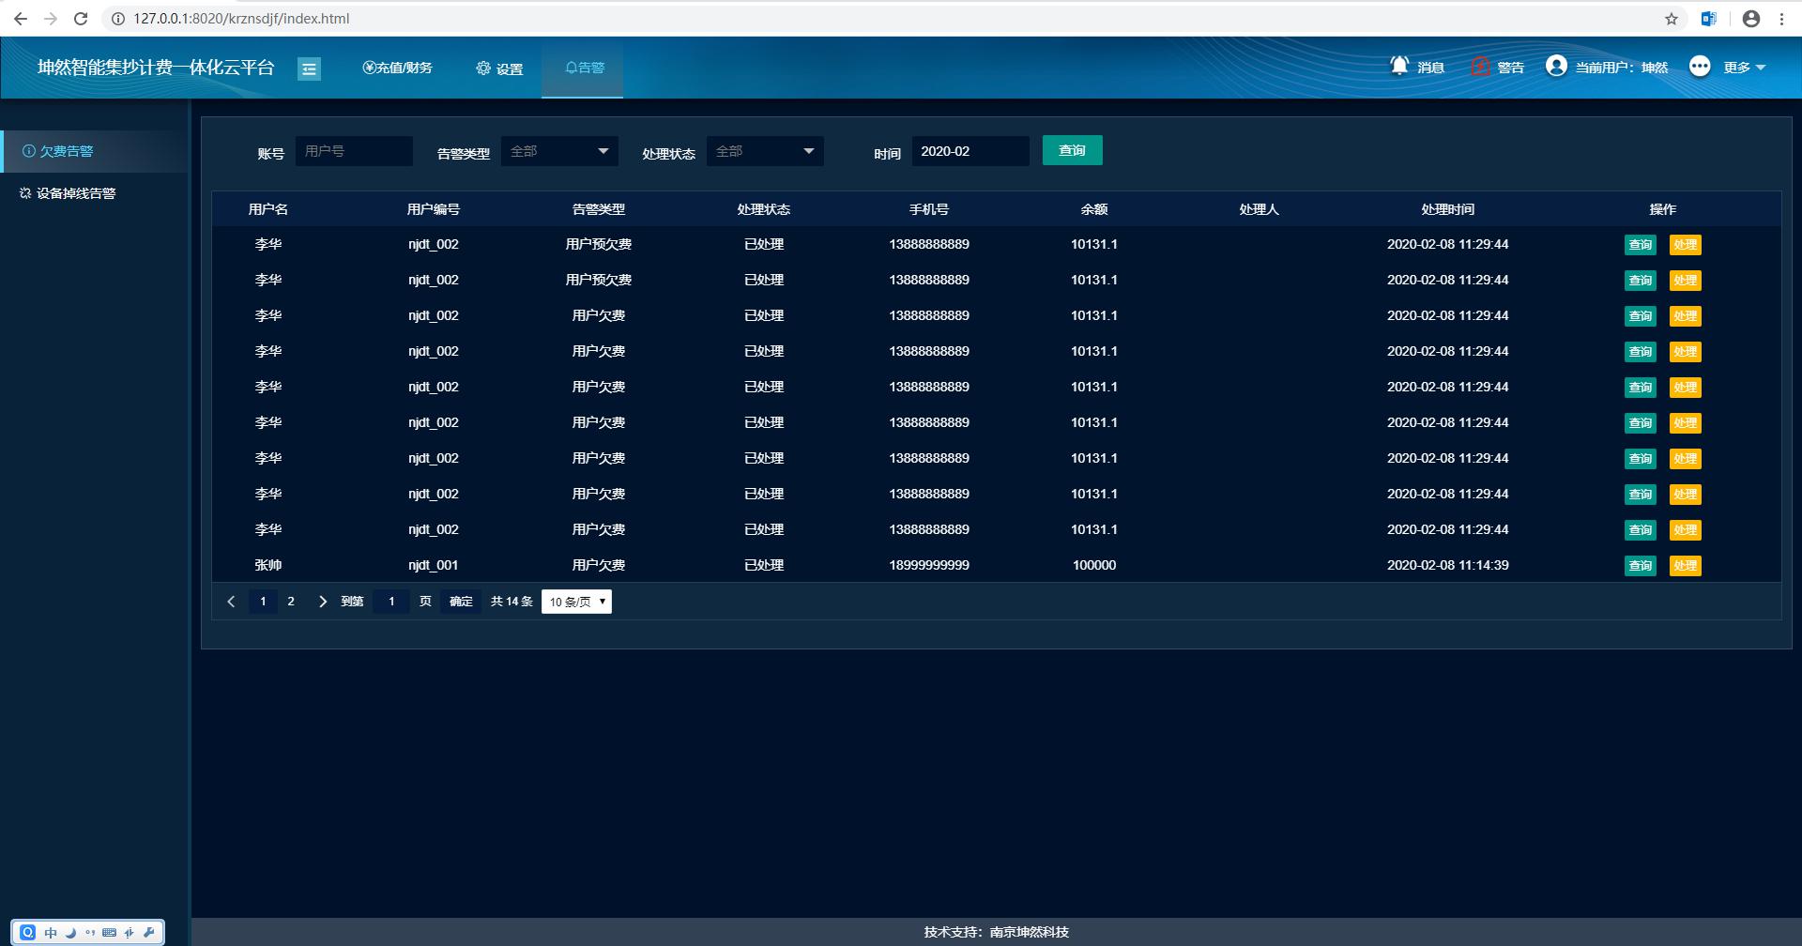Image resolution: width=1802 pixels, height=946 pixels.
Task: Go to page 2 of results
Action: click(291, 602)
